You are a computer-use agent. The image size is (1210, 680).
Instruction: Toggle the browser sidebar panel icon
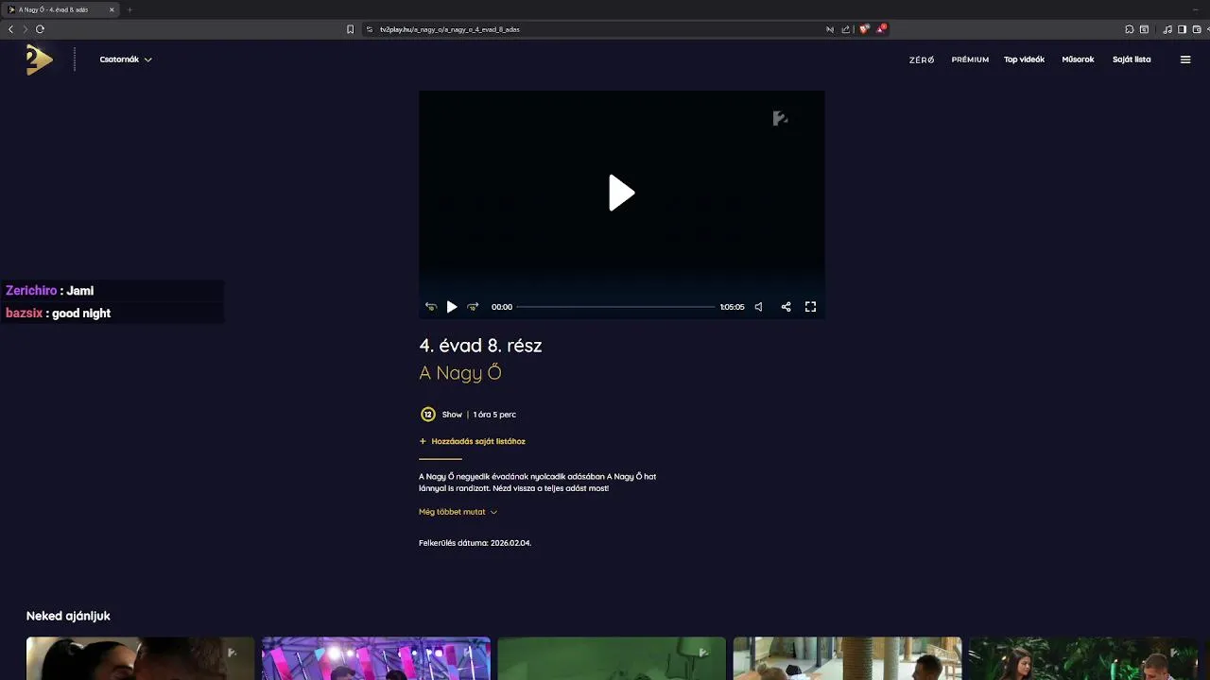point(1182,29)
